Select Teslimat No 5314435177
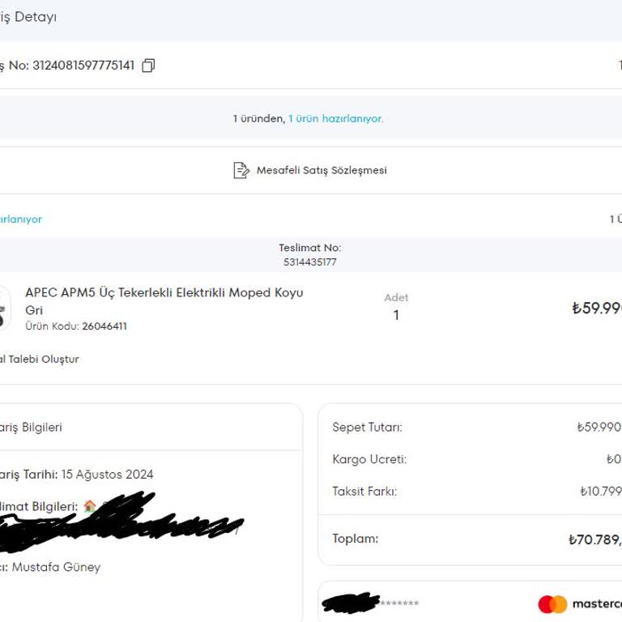The height and width of the screenshot is (622, 622). point(310,262)
